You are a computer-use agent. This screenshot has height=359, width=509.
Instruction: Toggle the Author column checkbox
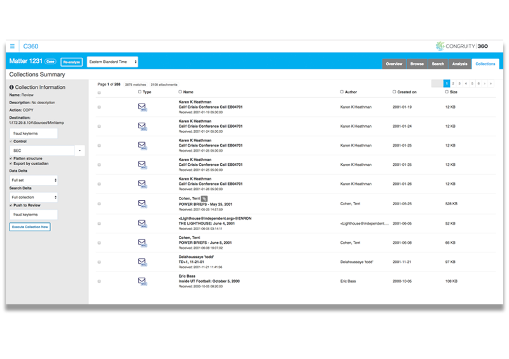342,91
